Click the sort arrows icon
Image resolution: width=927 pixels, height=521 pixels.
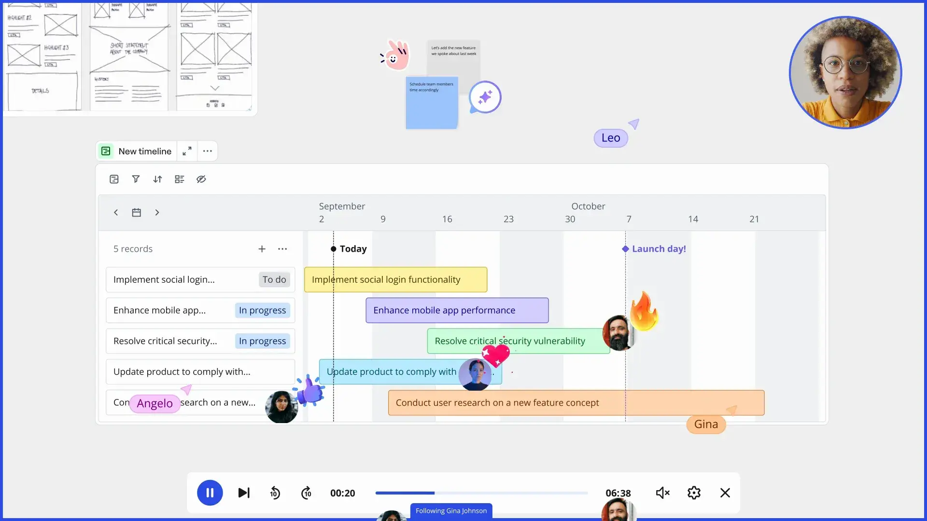pos(157,179)
